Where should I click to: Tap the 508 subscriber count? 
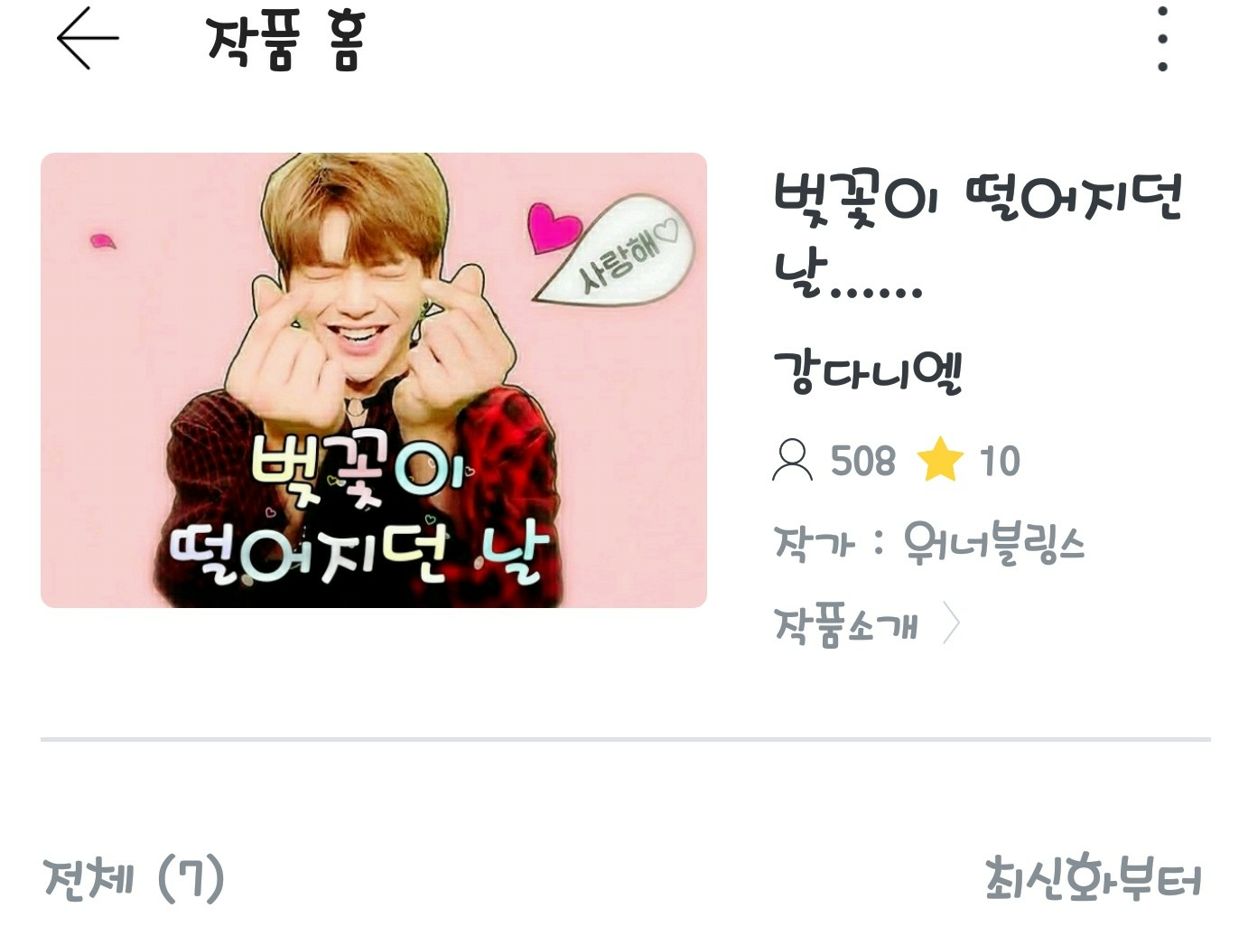pos(863,461)
